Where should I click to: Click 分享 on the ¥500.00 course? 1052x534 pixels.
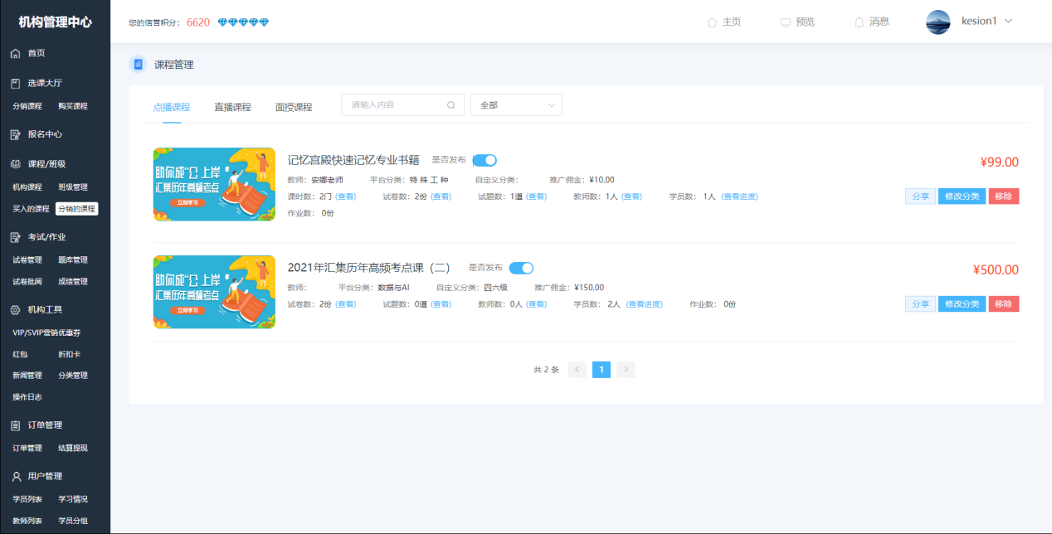(919, 303)
